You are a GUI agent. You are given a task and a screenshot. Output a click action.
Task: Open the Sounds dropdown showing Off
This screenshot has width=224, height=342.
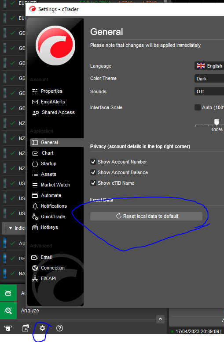(209, 91)
